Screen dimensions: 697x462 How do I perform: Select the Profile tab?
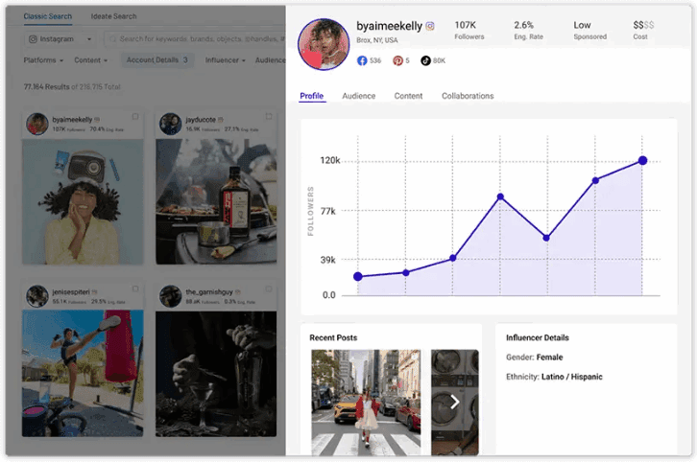coord(312,96)
